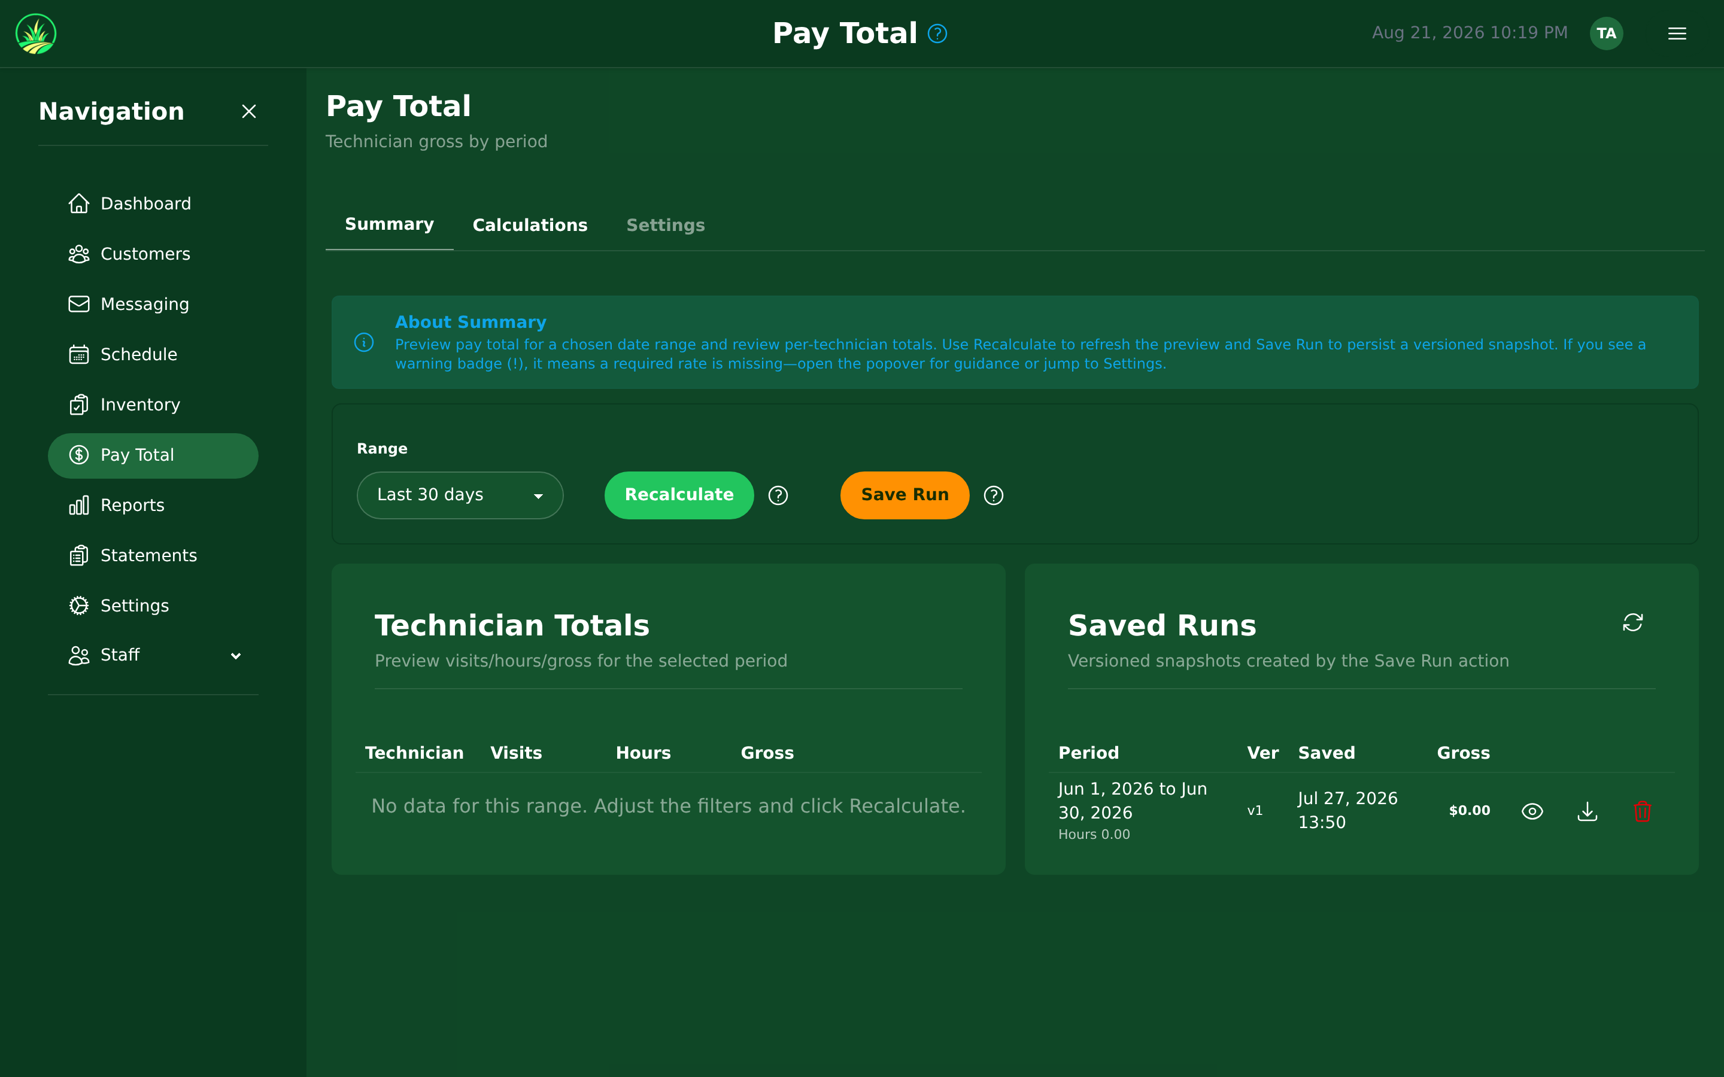Click the Dashboard home icon
Viewport: 1724px width, 1077px height.
[78, 203]
